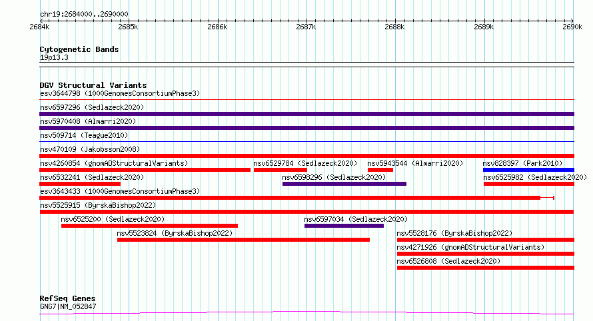593x321 pixels.
Task: Select the nsv5970408 (Almarri2020) label
Action: coord(88,121)
